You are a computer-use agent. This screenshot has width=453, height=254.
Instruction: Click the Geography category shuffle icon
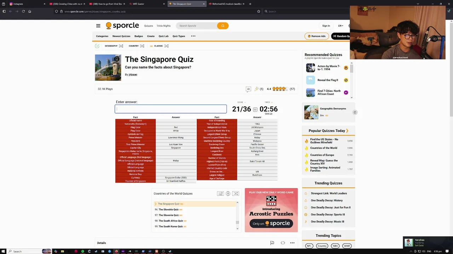[x=121, y=46]
